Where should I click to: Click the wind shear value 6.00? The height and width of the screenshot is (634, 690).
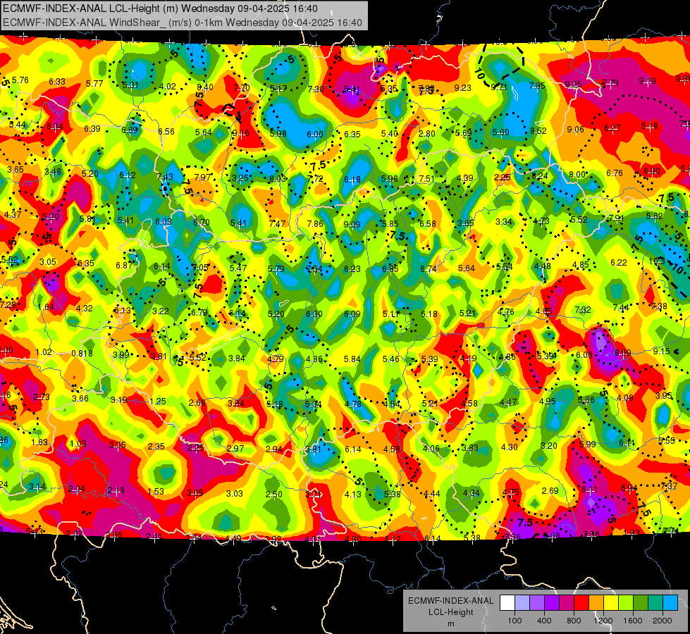pyautogui.click(x=314, y=134)
